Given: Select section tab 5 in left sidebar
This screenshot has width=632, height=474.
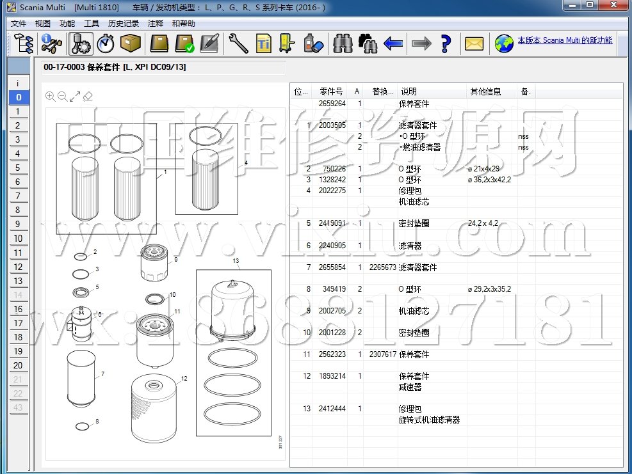Looking at the screenshot, I should (18, 168).
